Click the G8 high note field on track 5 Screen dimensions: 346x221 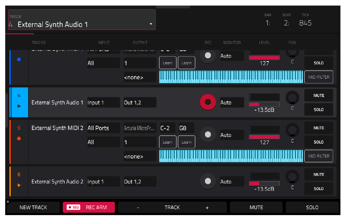pos(186,128)
